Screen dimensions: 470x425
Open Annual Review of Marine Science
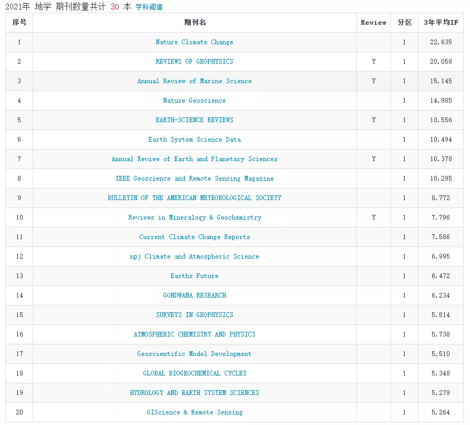pos(194,81)
